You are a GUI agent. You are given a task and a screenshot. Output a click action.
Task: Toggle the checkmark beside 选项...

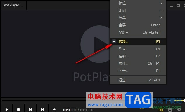(114, 41)
